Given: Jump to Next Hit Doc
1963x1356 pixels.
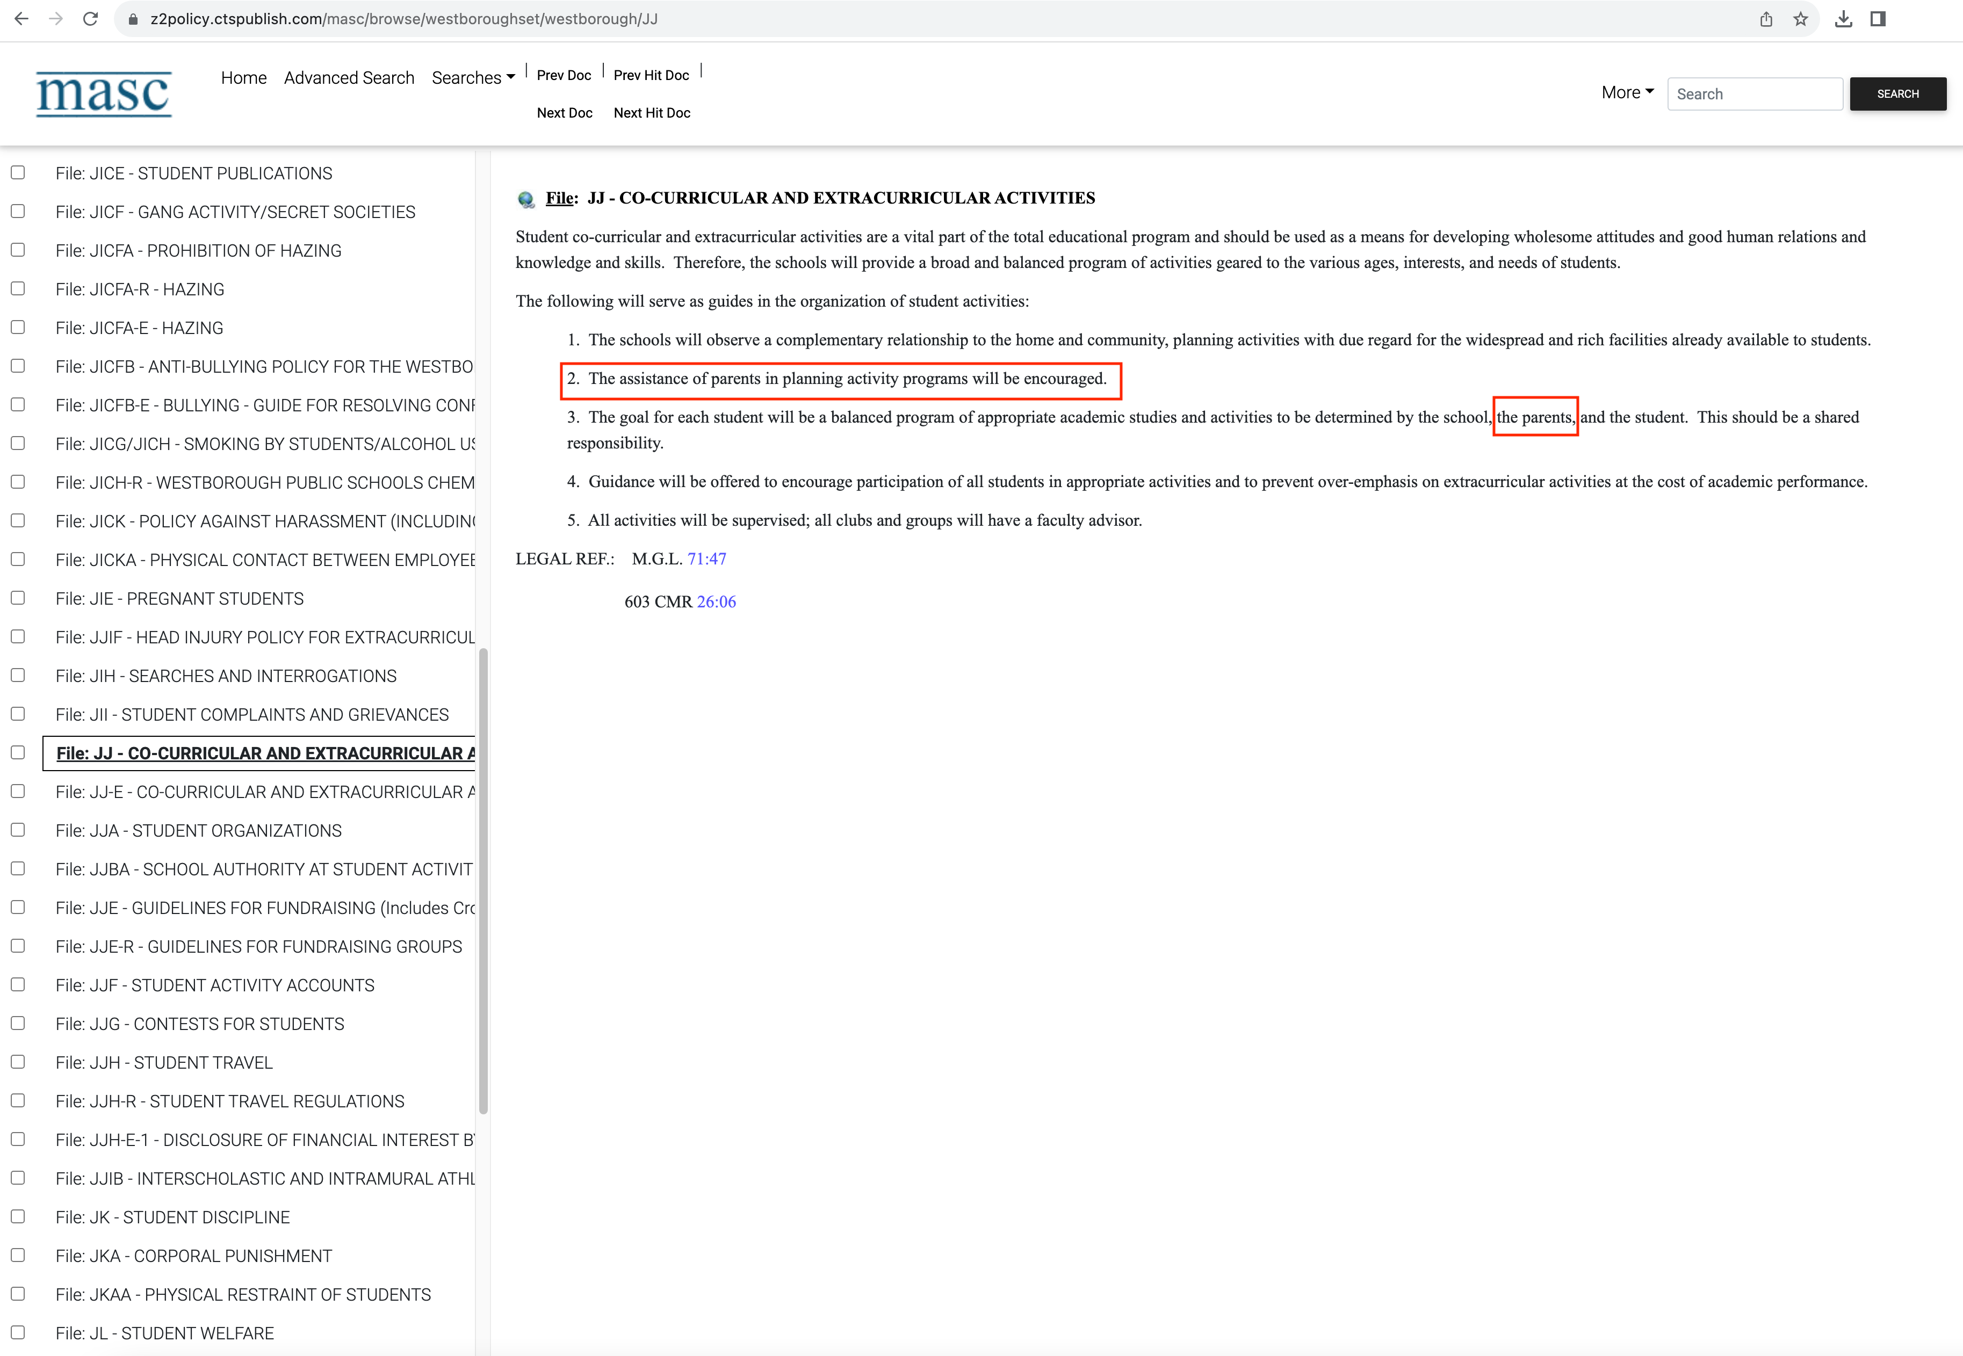Looking at the screenshot, I should 653,112.
